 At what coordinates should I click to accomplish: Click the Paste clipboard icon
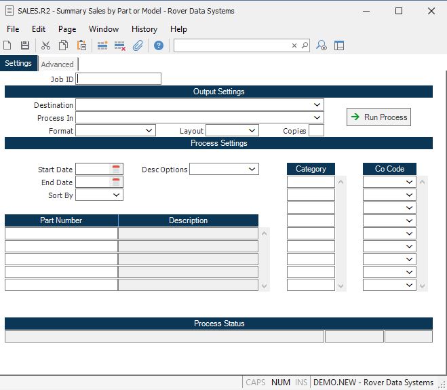(x=81, y=45)
